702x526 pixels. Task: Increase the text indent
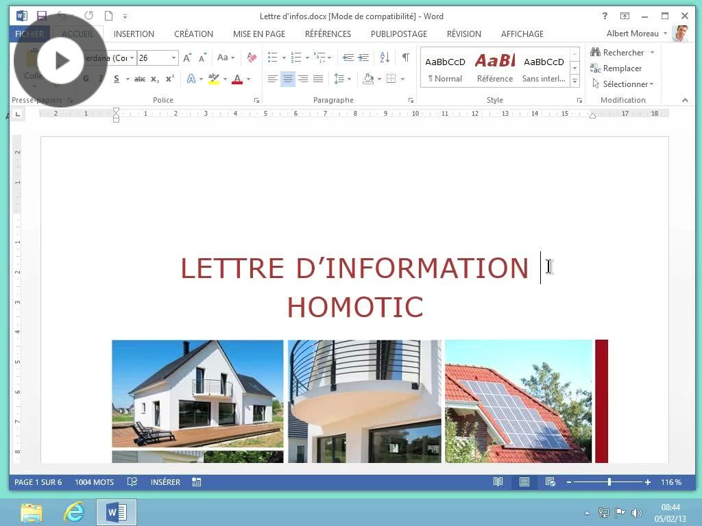364,58
